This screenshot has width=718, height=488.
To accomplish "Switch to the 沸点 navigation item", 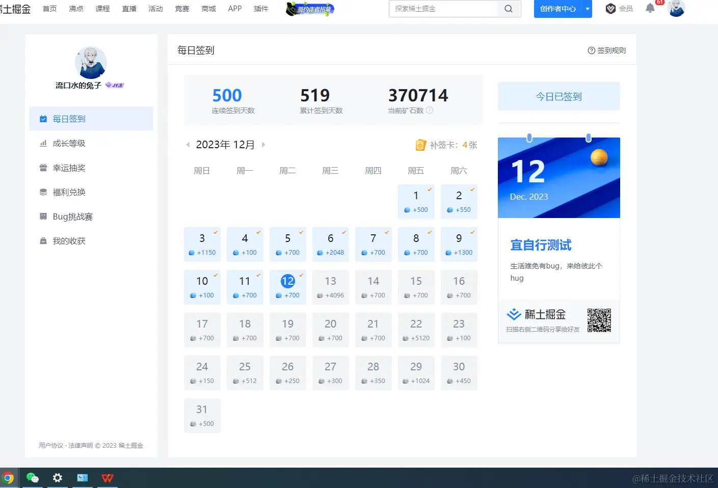I will [75, 9].
